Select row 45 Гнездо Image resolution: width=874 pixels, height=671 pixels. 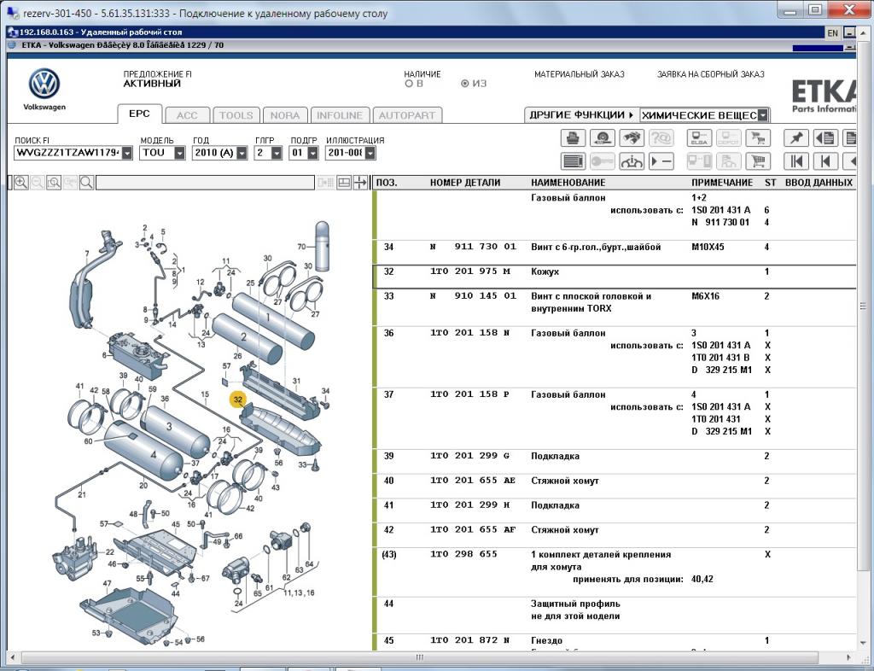[615, 643]
